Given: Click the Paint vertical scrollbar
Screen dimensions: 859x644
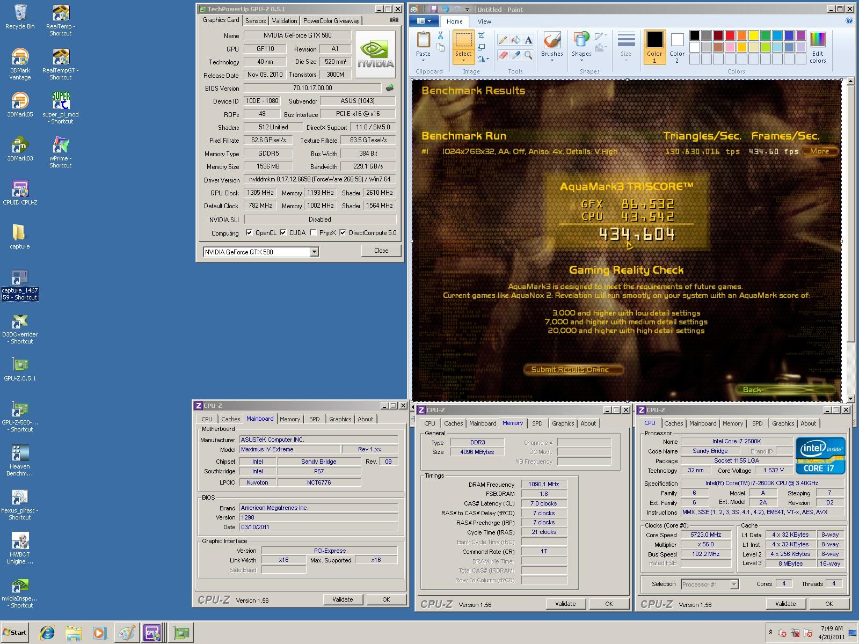Looking at the screenshot, I should click(x=850, y=240).
